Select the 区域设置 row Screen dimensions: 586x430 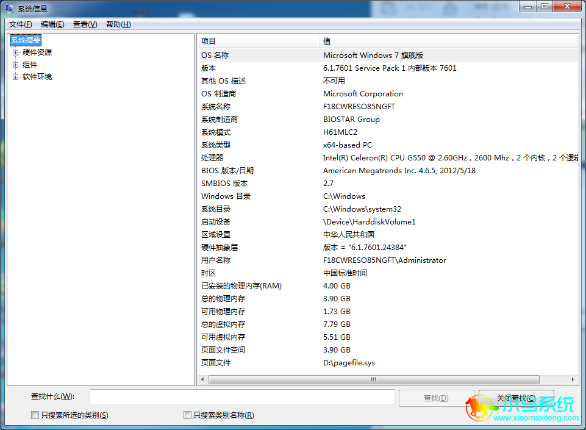tap(388, 234)
